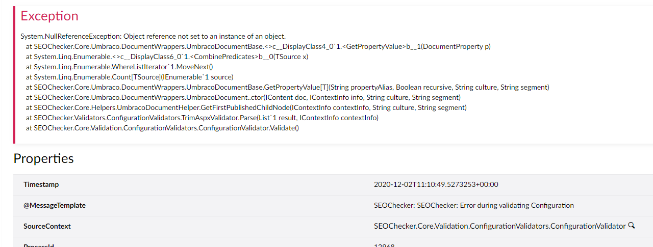Click the UmbracoDocumentBase.GetPropertyValue[T] stack line
Viewport: 653px width, 247px height.
pos(288,87)
